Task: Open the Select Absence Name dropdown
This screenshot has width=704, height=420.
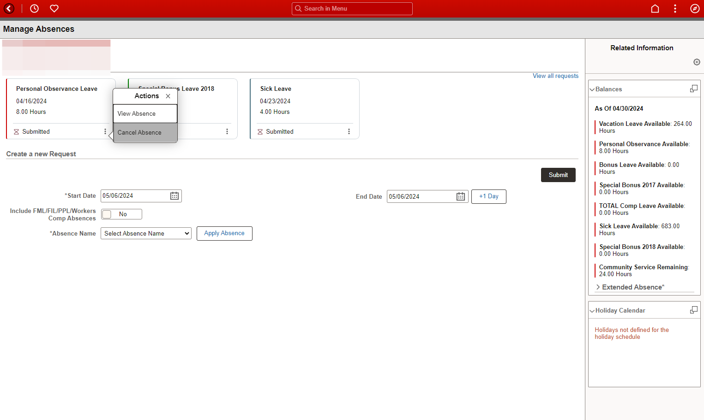Action: click(146, 233)
